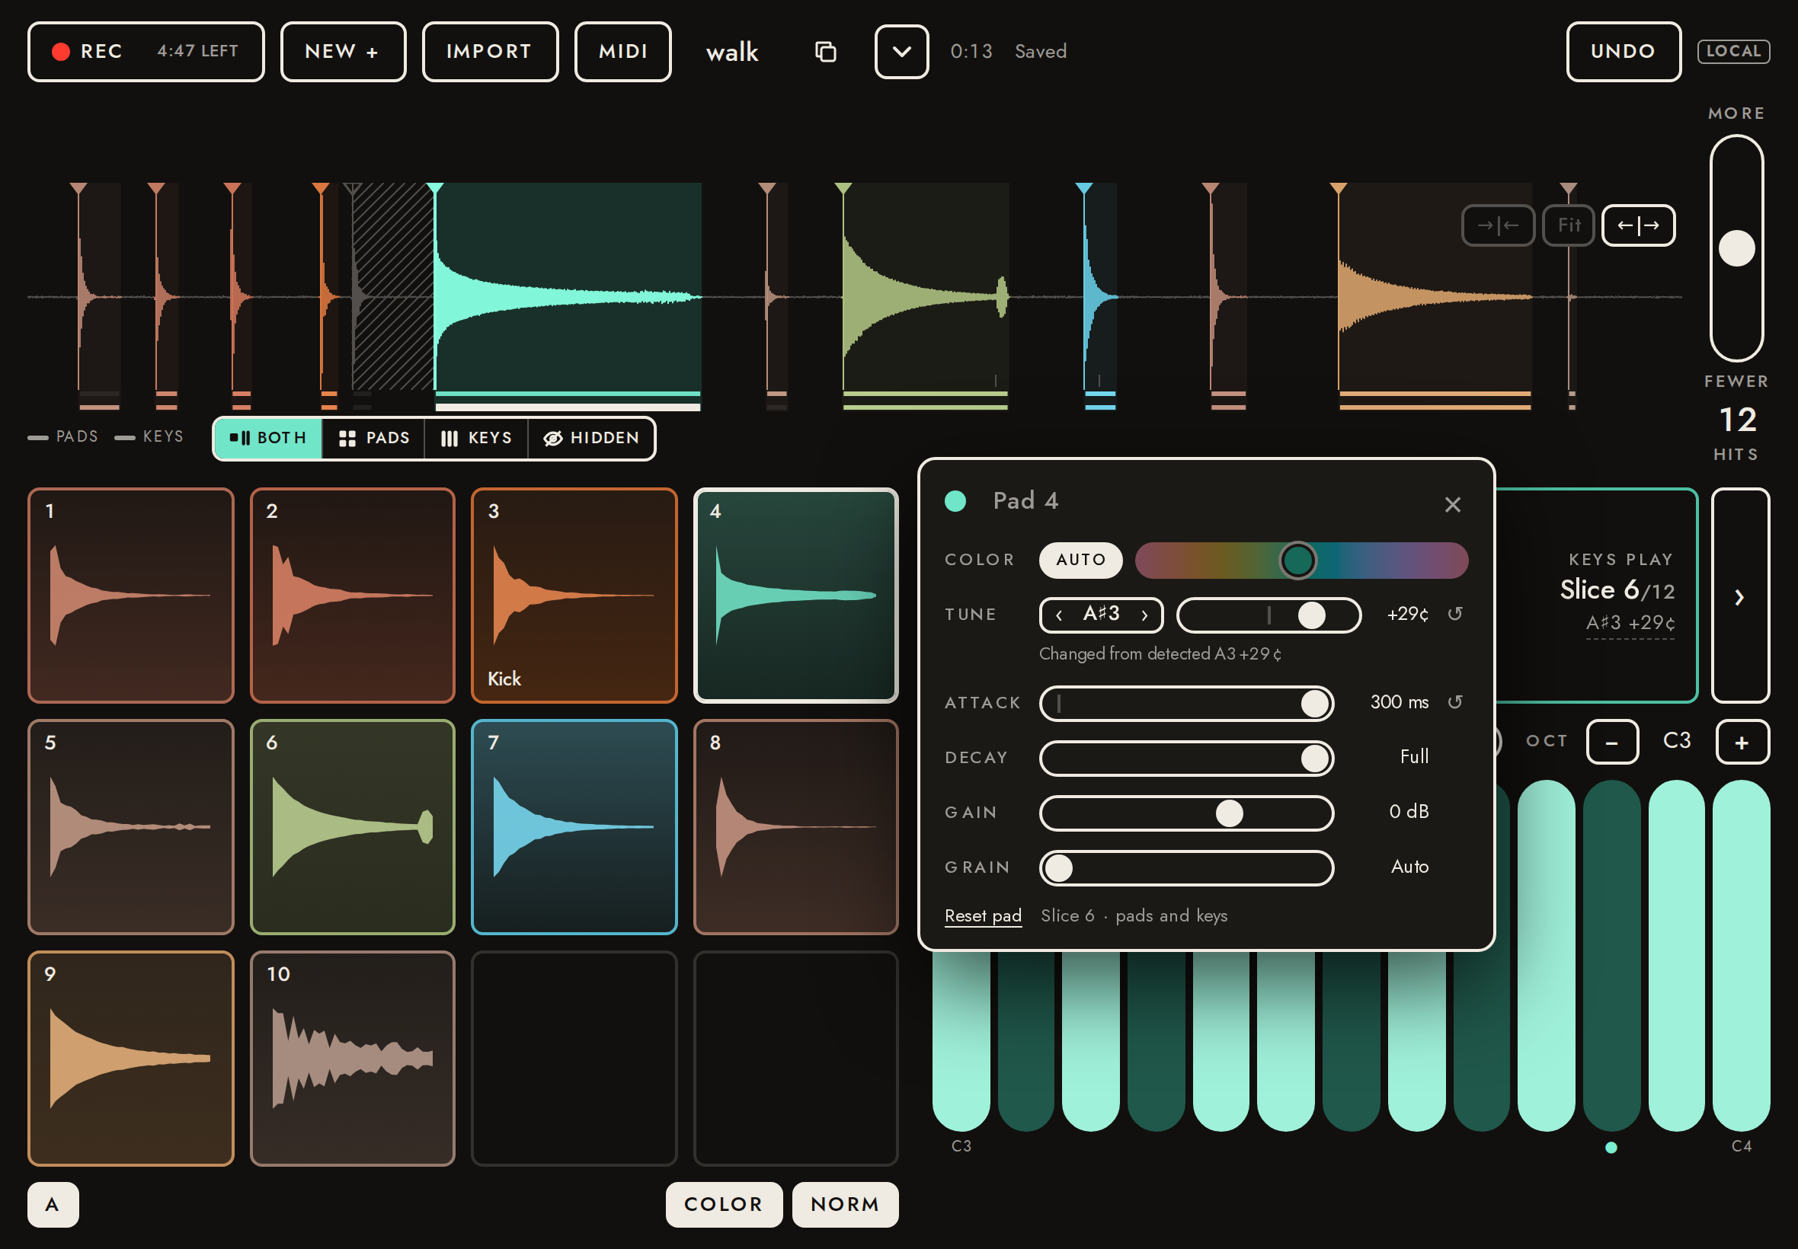Start recording with the REC button
Screen dimensions: 1798x1249
click(x=146, y=52)
